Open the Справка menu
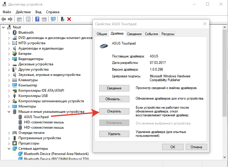228x167 pixels. (53, 12)
